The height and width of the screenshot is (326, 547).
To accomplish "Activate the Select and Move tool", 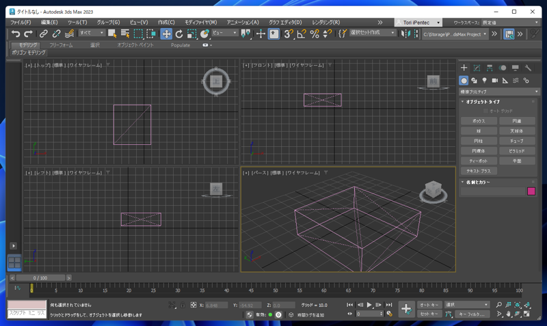I will [x=166, y=33].
